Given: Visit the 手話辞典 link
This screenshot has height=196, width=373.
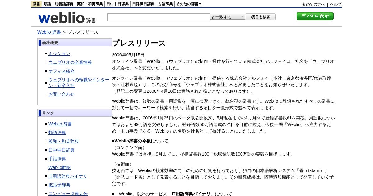Looking at the screenshot, I should (x=57, y=159).
